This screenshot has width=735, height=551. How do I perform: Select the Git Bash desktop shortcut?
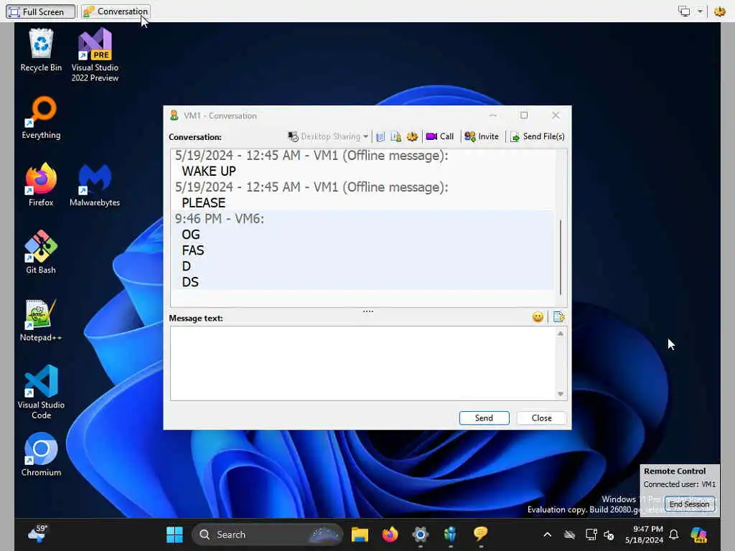tap(41, 252)
